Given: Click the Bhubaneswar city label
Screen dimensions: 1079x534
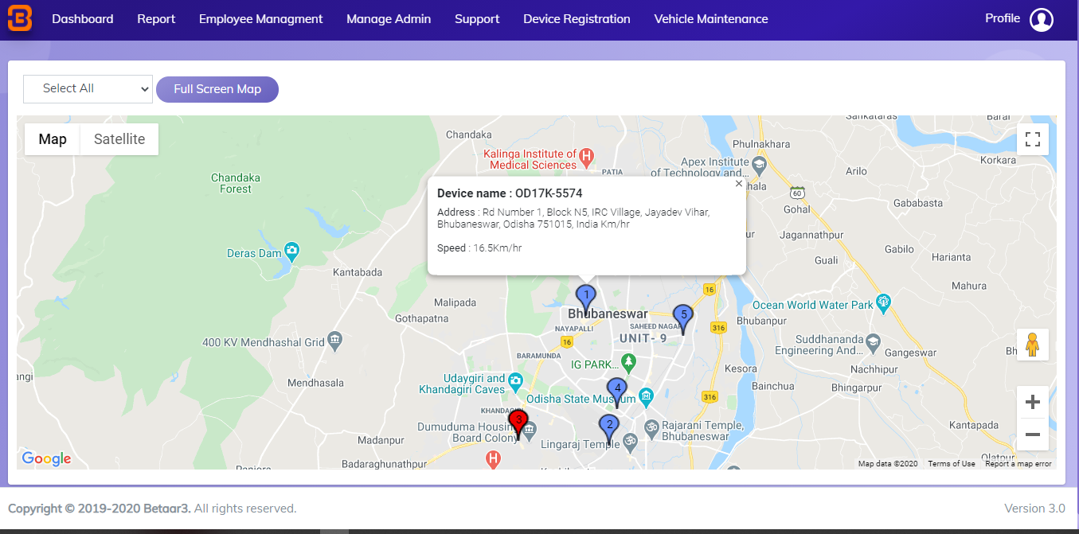Looking at the screenshot, I should (x=608, y=314).
